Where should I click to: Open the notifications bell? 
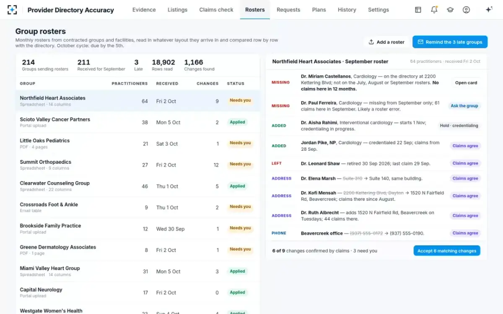[x=434, y=10]
